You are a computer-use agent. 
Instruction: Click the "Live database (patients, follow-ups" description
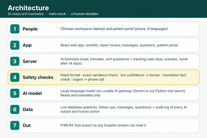point(124,109)
